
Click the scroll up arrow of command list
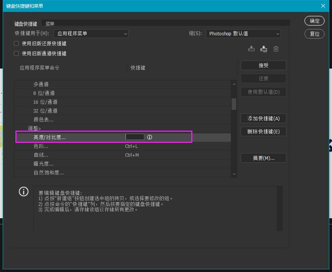pyautogui.click(x=234, y=84)
